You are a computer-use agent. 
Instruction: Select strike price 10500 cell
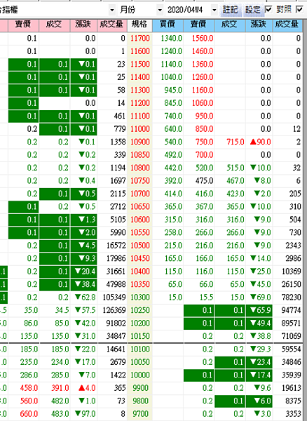click(139, 246)
